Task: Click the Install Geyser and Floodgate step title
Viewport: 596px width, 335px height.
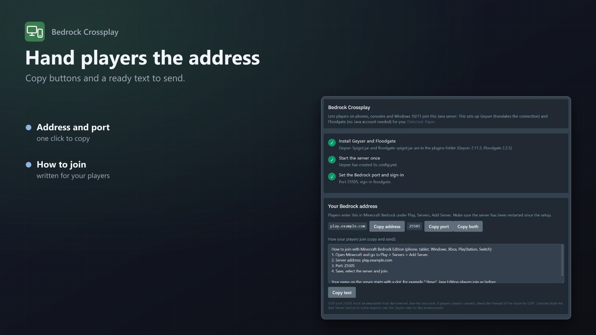Action: (x=367, y=141)
